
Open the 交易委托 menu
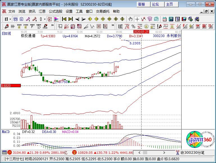coord(103,12)
